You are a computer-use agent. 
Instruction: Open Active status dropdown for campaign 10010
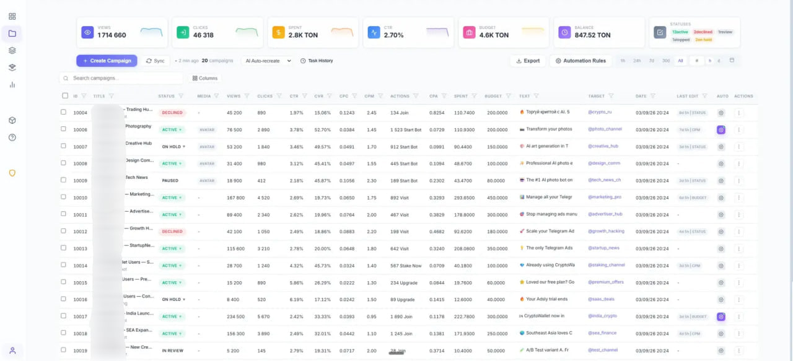point(172,198)
